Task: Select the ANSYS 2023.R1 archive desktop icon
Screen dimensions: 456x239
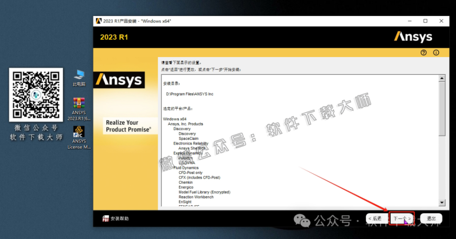Action: click(x=79, y=109)
